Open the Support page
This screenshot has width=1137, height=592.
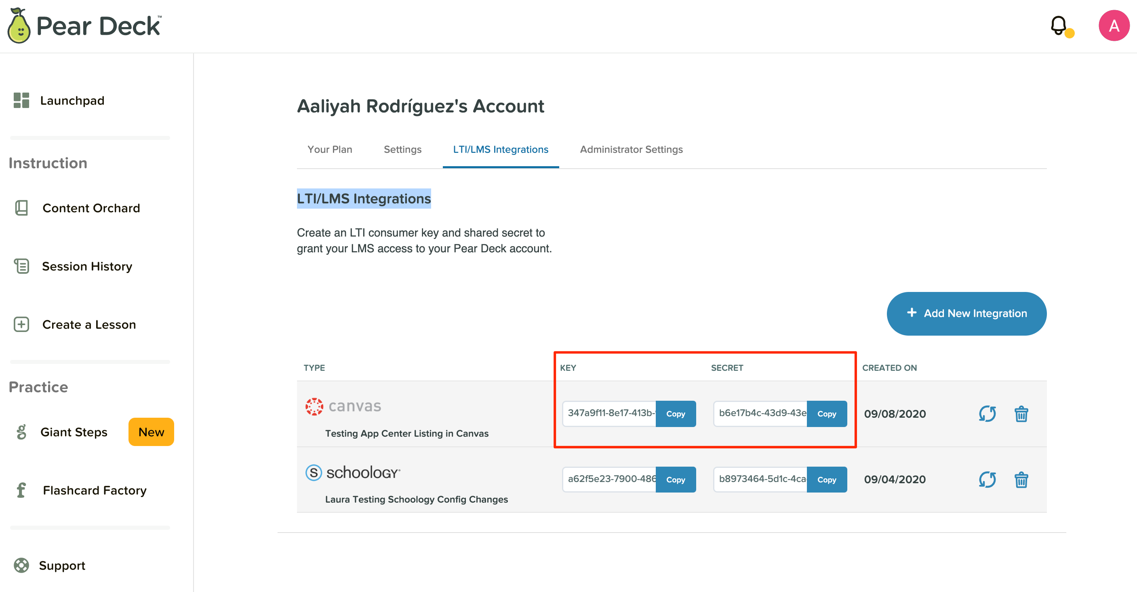[x=62, y=565]
